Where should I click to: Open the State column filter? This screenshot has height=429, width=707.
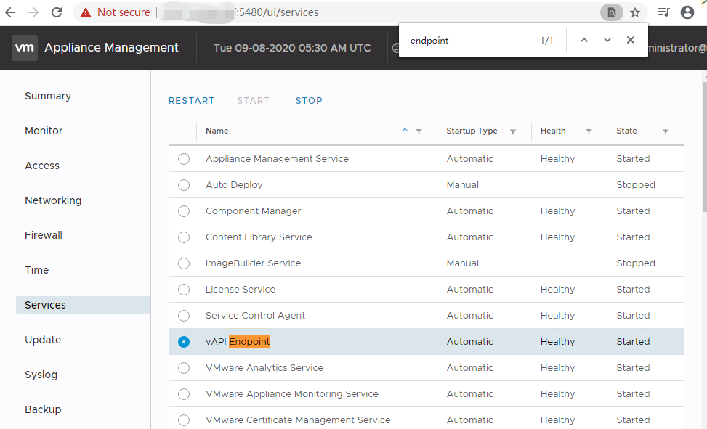click(665, 131)
